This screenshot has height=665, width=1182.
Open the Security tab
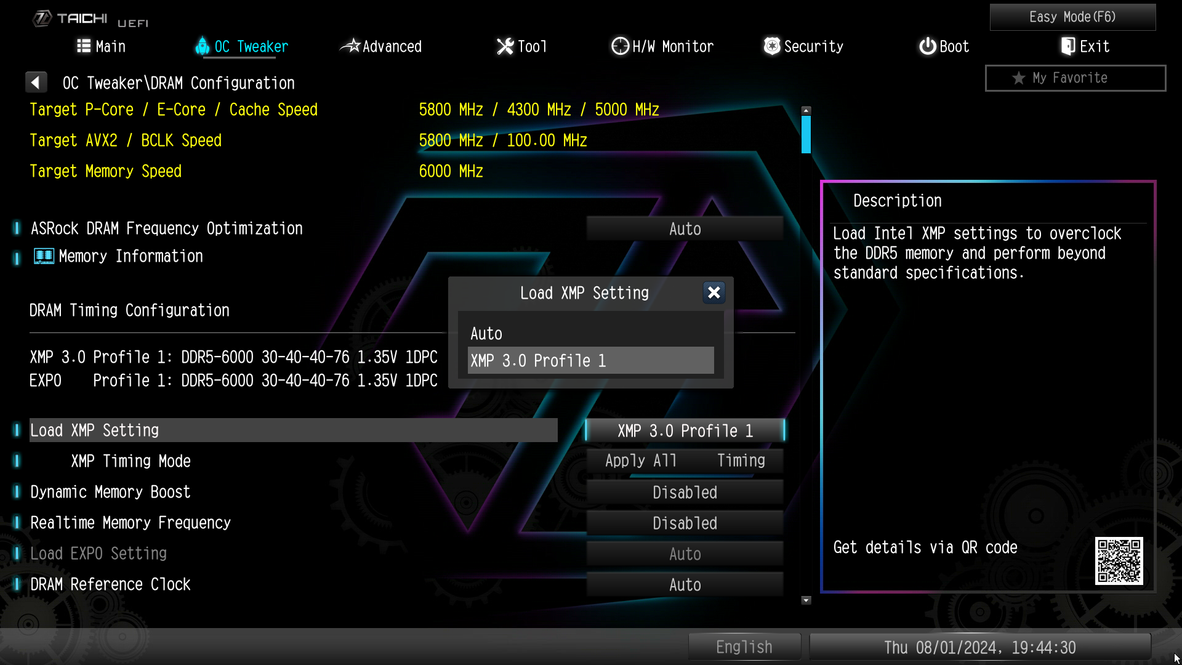click(803, 46)
